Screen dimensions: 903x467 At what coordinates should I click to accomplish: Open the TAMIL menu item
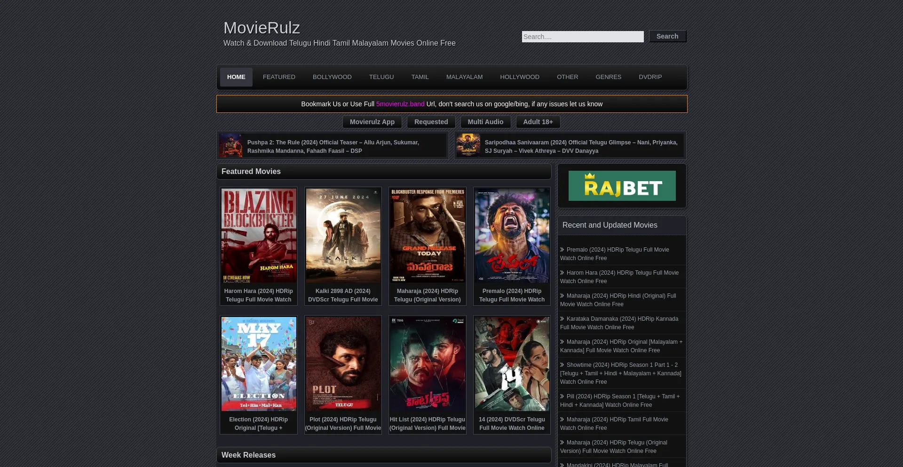click(420, 77)
